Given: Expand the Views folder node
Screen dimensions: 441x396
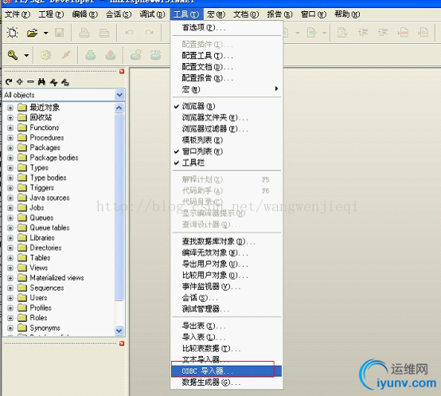Looking at the screenshot, I should point(10,268).
